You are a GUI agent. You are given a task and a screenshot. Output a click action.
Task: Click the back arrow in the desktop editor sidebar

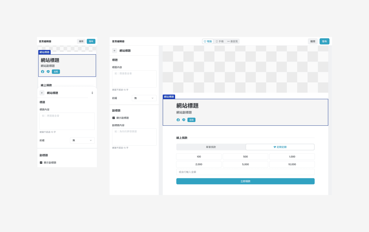pos(115,51)
